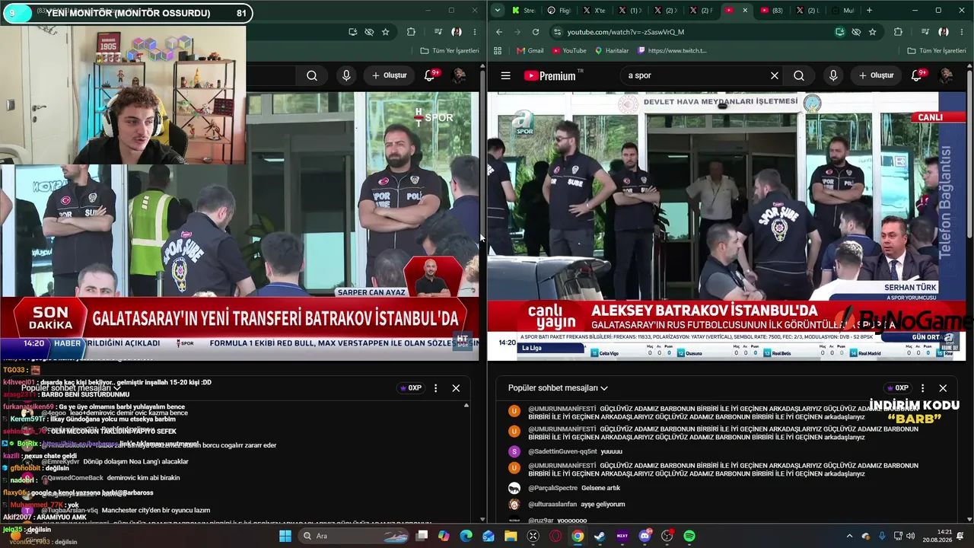Install app icon in right address bar
The height and width of the screenshot is (548, 974).
(839, 32)
